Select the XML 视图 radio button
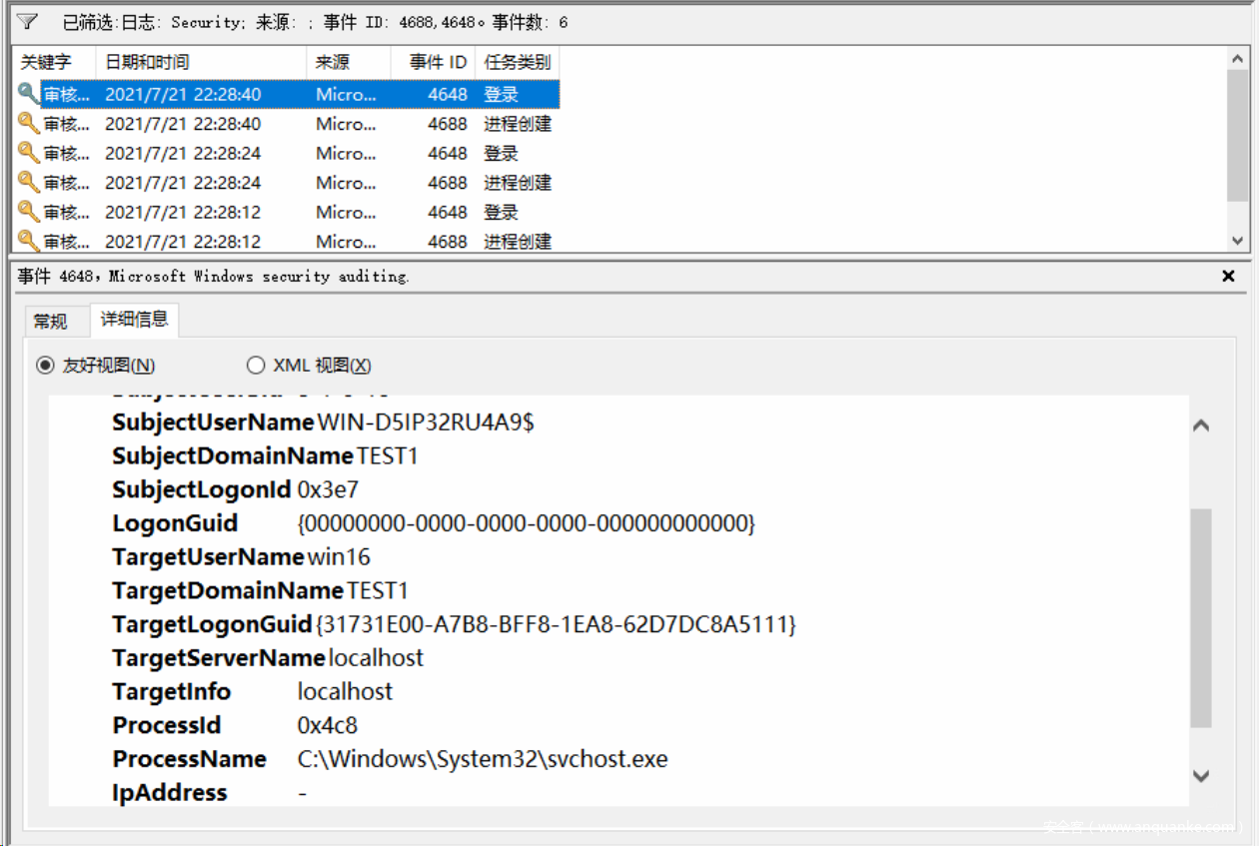 [256, 366]
